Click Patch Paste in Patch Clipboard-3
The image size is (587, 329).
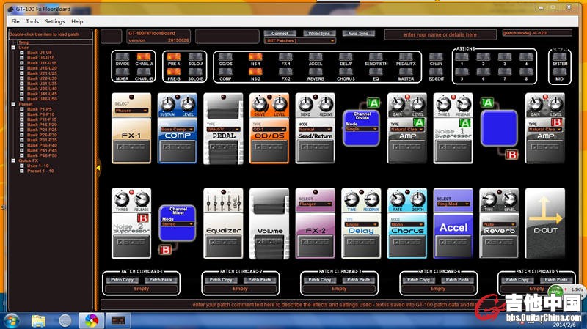click(x=358, y=280)
